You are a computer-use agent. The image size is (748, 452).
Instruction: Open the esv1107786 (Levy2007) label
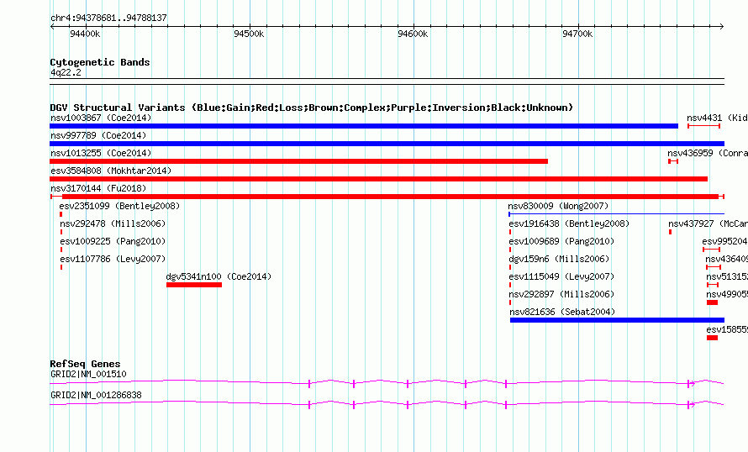tap(113, 259)
